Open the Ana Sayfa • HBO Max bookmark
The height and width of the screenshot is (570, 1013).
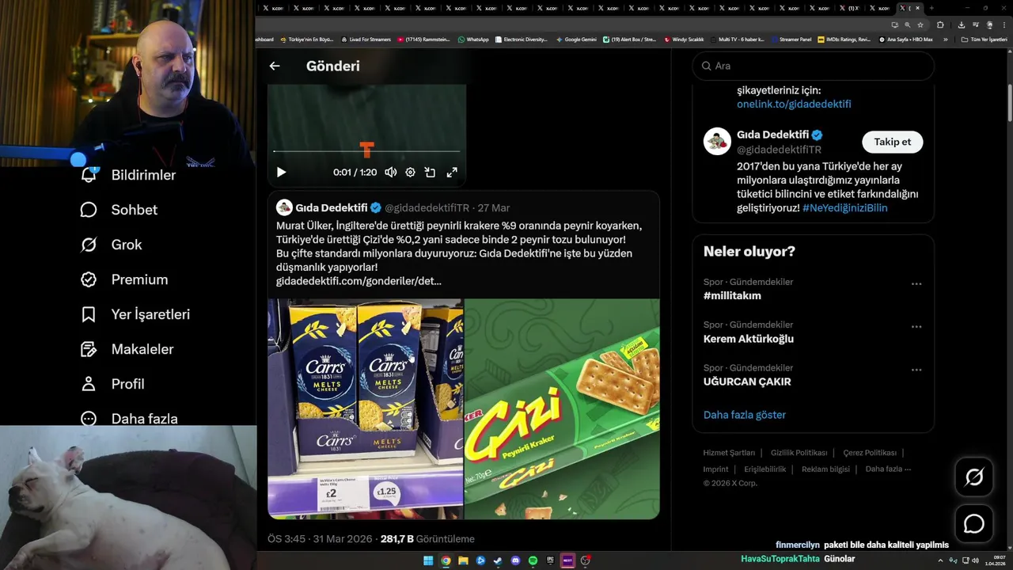[906, 39]
